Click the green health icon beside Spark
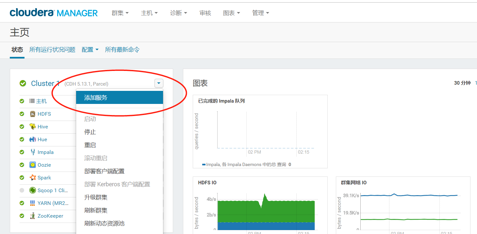Viewport: 477px width, 234px height. point(22,178)
